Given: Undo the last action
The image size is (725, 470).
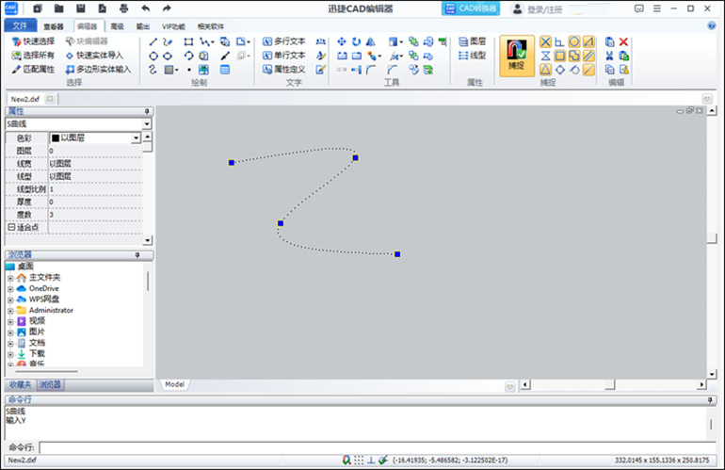Looking at the screenshot, I should tap(145, 8).
